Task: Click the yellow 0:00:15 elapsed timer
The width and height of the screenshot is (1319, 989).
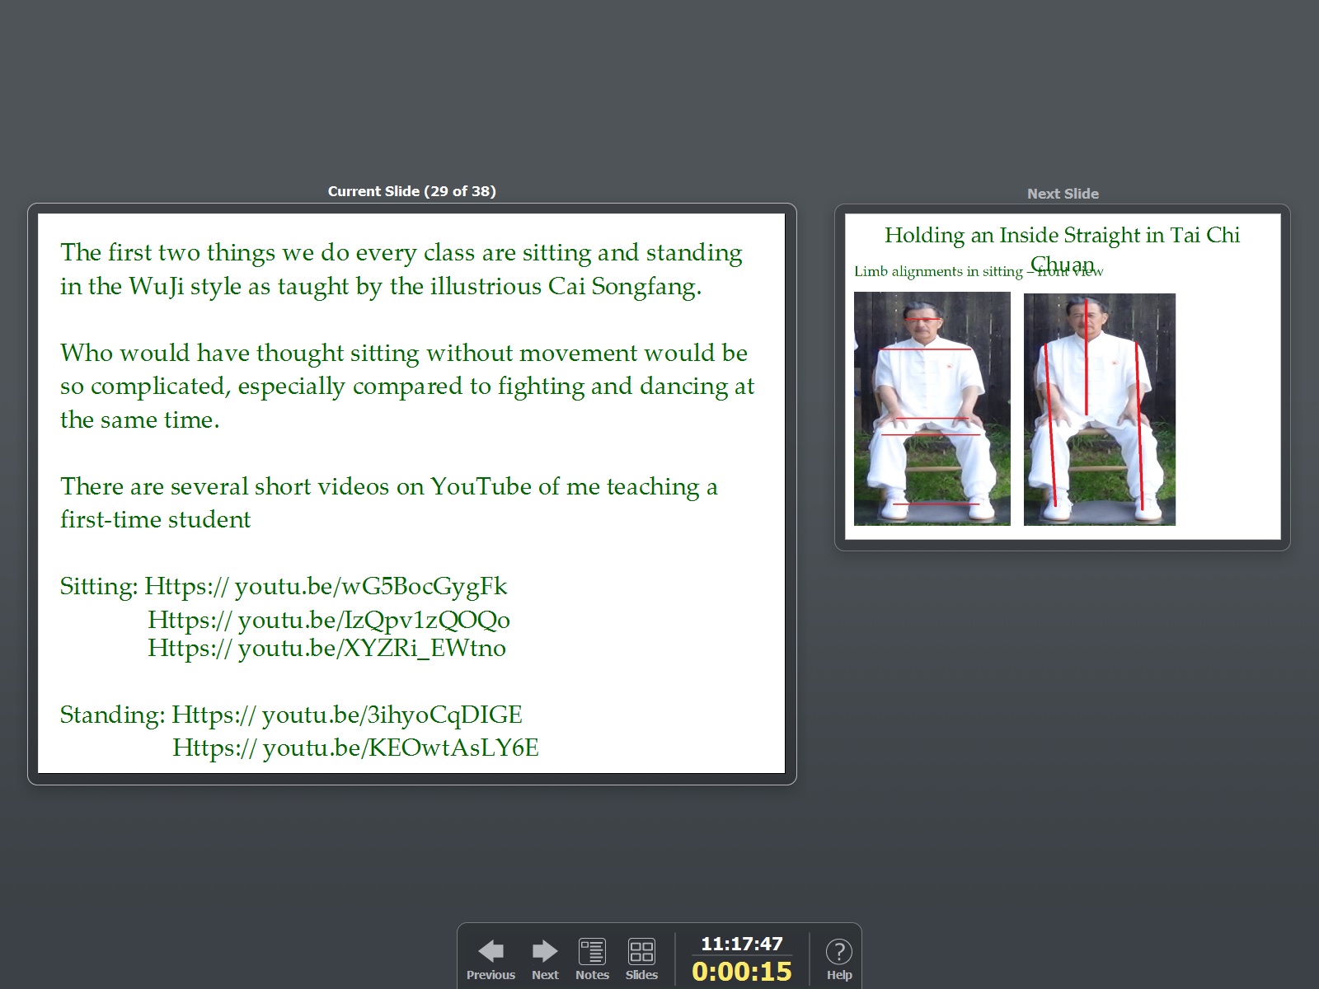Action: (741, 972)
